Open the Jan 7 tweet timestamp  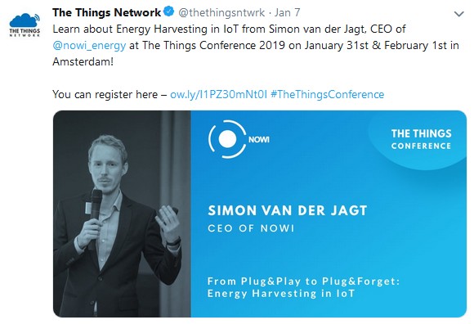287,13
